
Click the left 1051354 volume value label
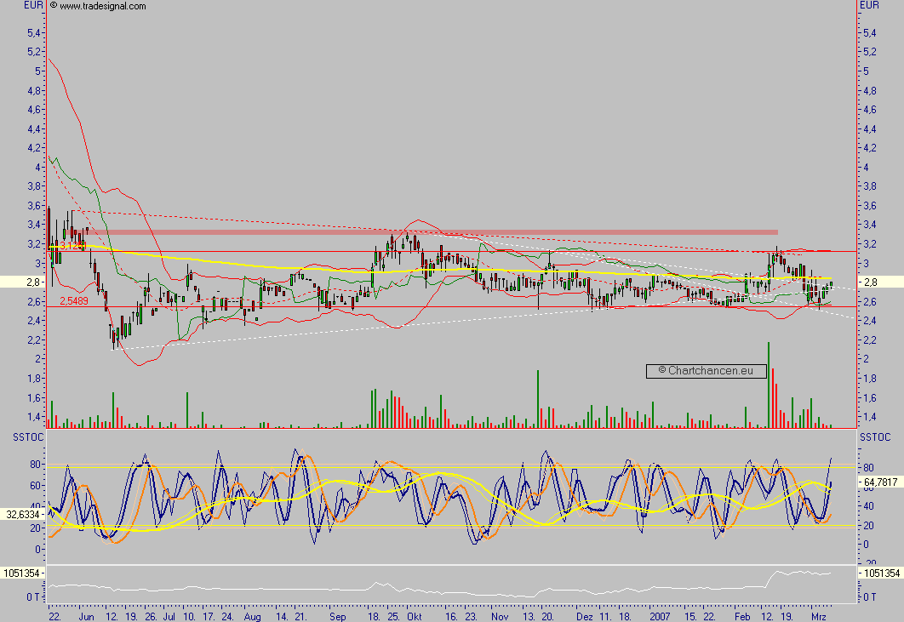click(22, 573)
